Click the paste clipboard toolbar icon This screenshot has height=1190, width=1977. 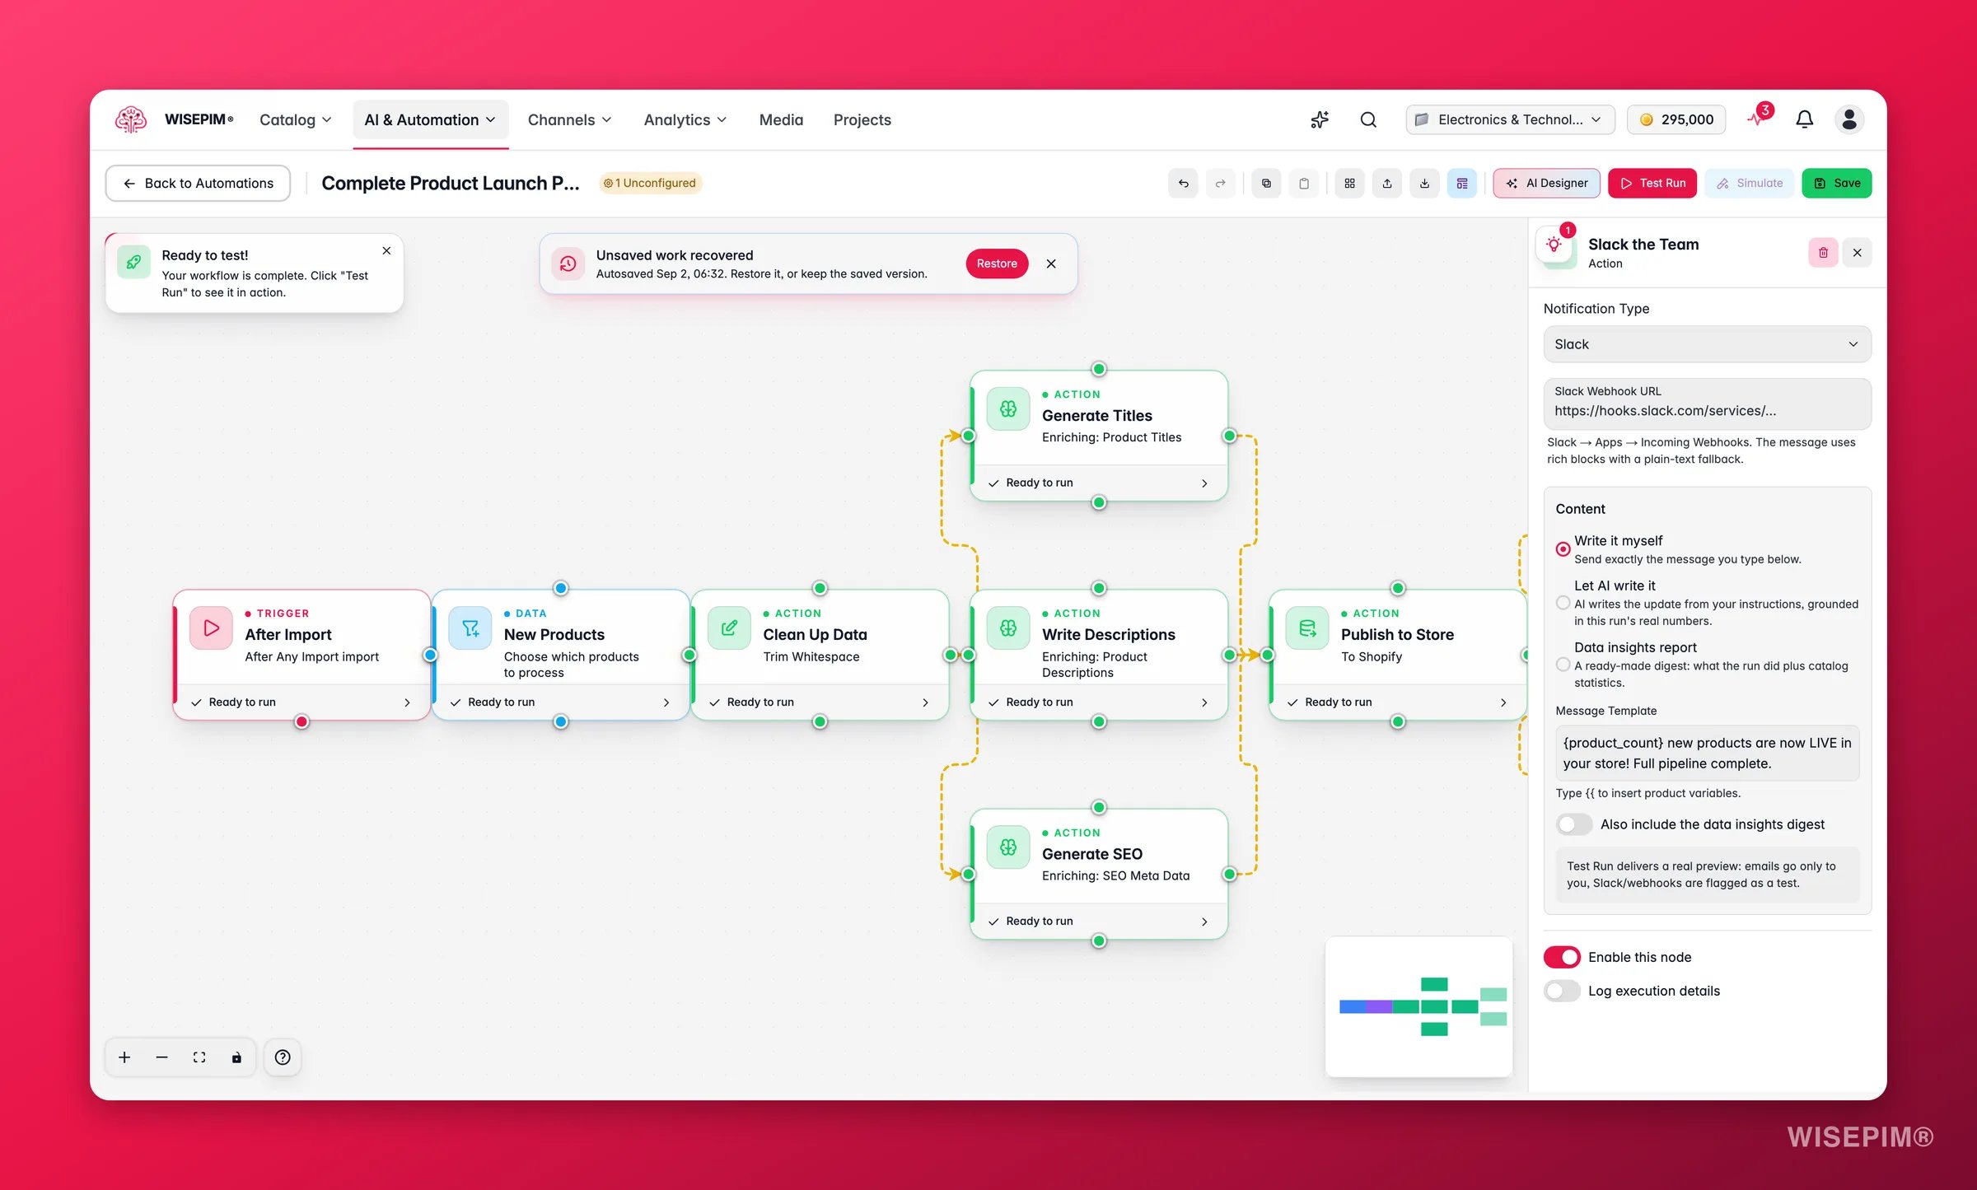click(x=1304, y=183)
